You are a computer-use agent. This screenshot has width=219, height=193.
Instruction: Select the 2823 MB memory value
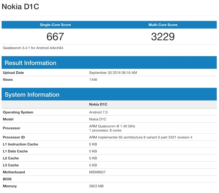pyautogui.click(x=96, y=186)
